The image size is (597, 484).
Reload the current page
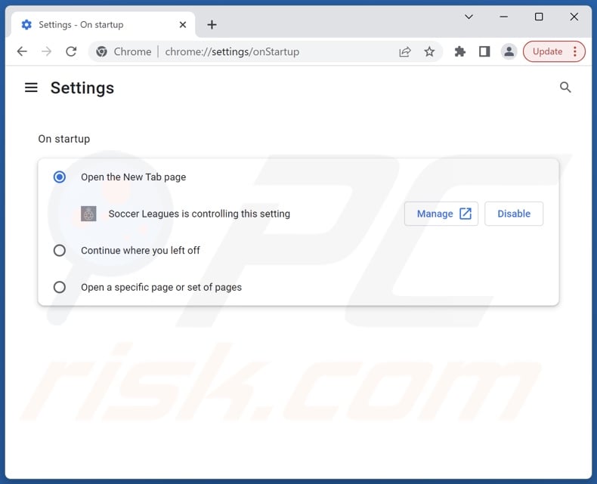pos(71,51)
